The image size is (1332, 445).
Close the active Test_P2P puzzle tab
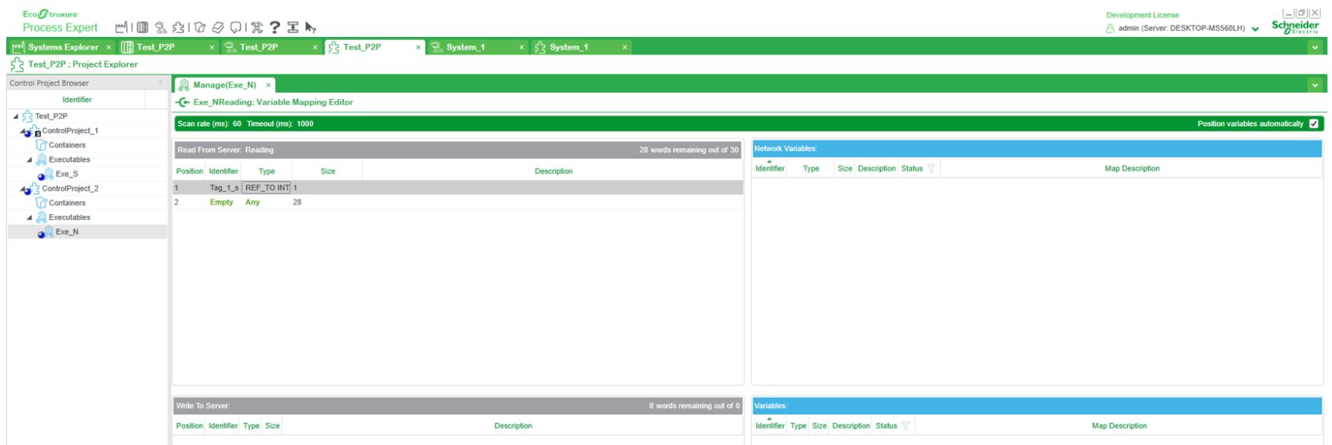pos(419,47)
